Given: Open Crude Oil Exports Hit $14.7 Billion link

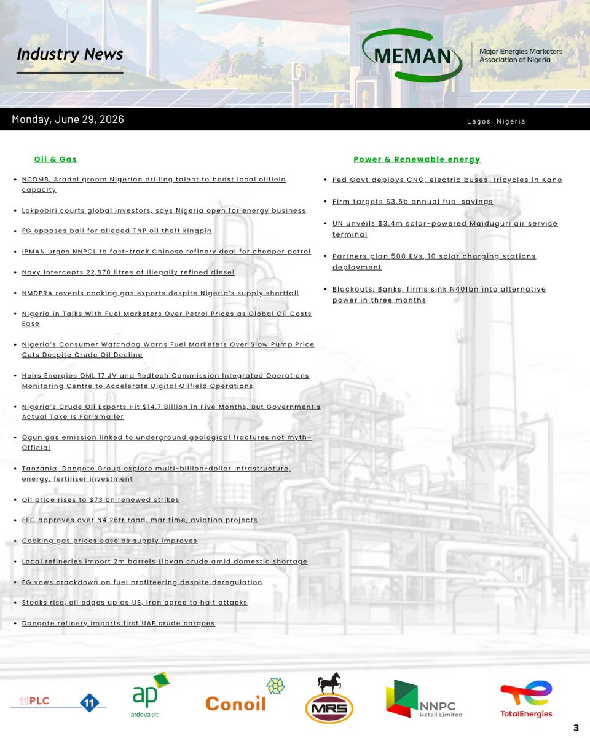Looking at the screenshot, I should tap(171, 411).
